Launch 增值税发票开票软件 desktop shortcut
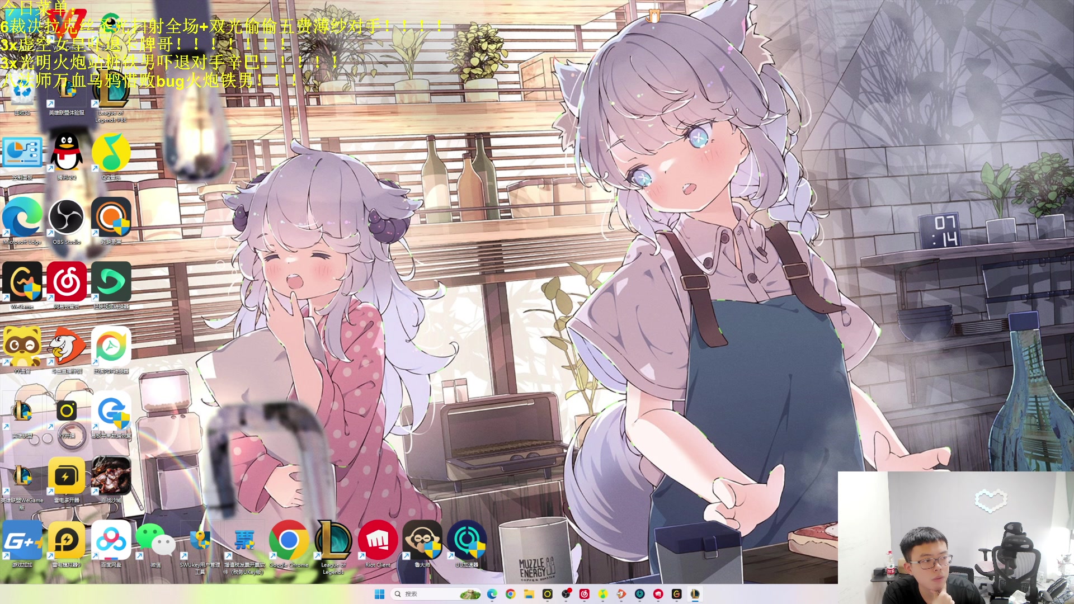Screen dimensions: 1074x604 [244, 547]
